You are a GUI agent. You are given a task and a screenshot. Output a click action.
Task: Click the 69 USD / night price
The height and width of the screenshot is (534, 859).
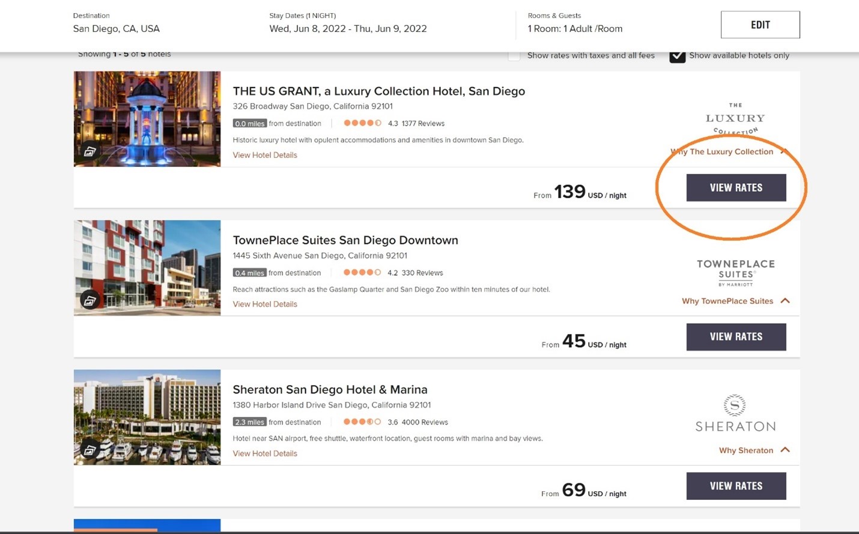click(594, 490)
